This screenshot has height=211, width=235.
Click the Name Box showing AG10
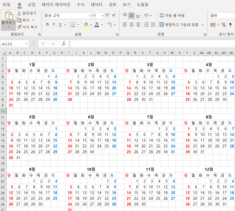pyautogui.click(x=13, y=44)
